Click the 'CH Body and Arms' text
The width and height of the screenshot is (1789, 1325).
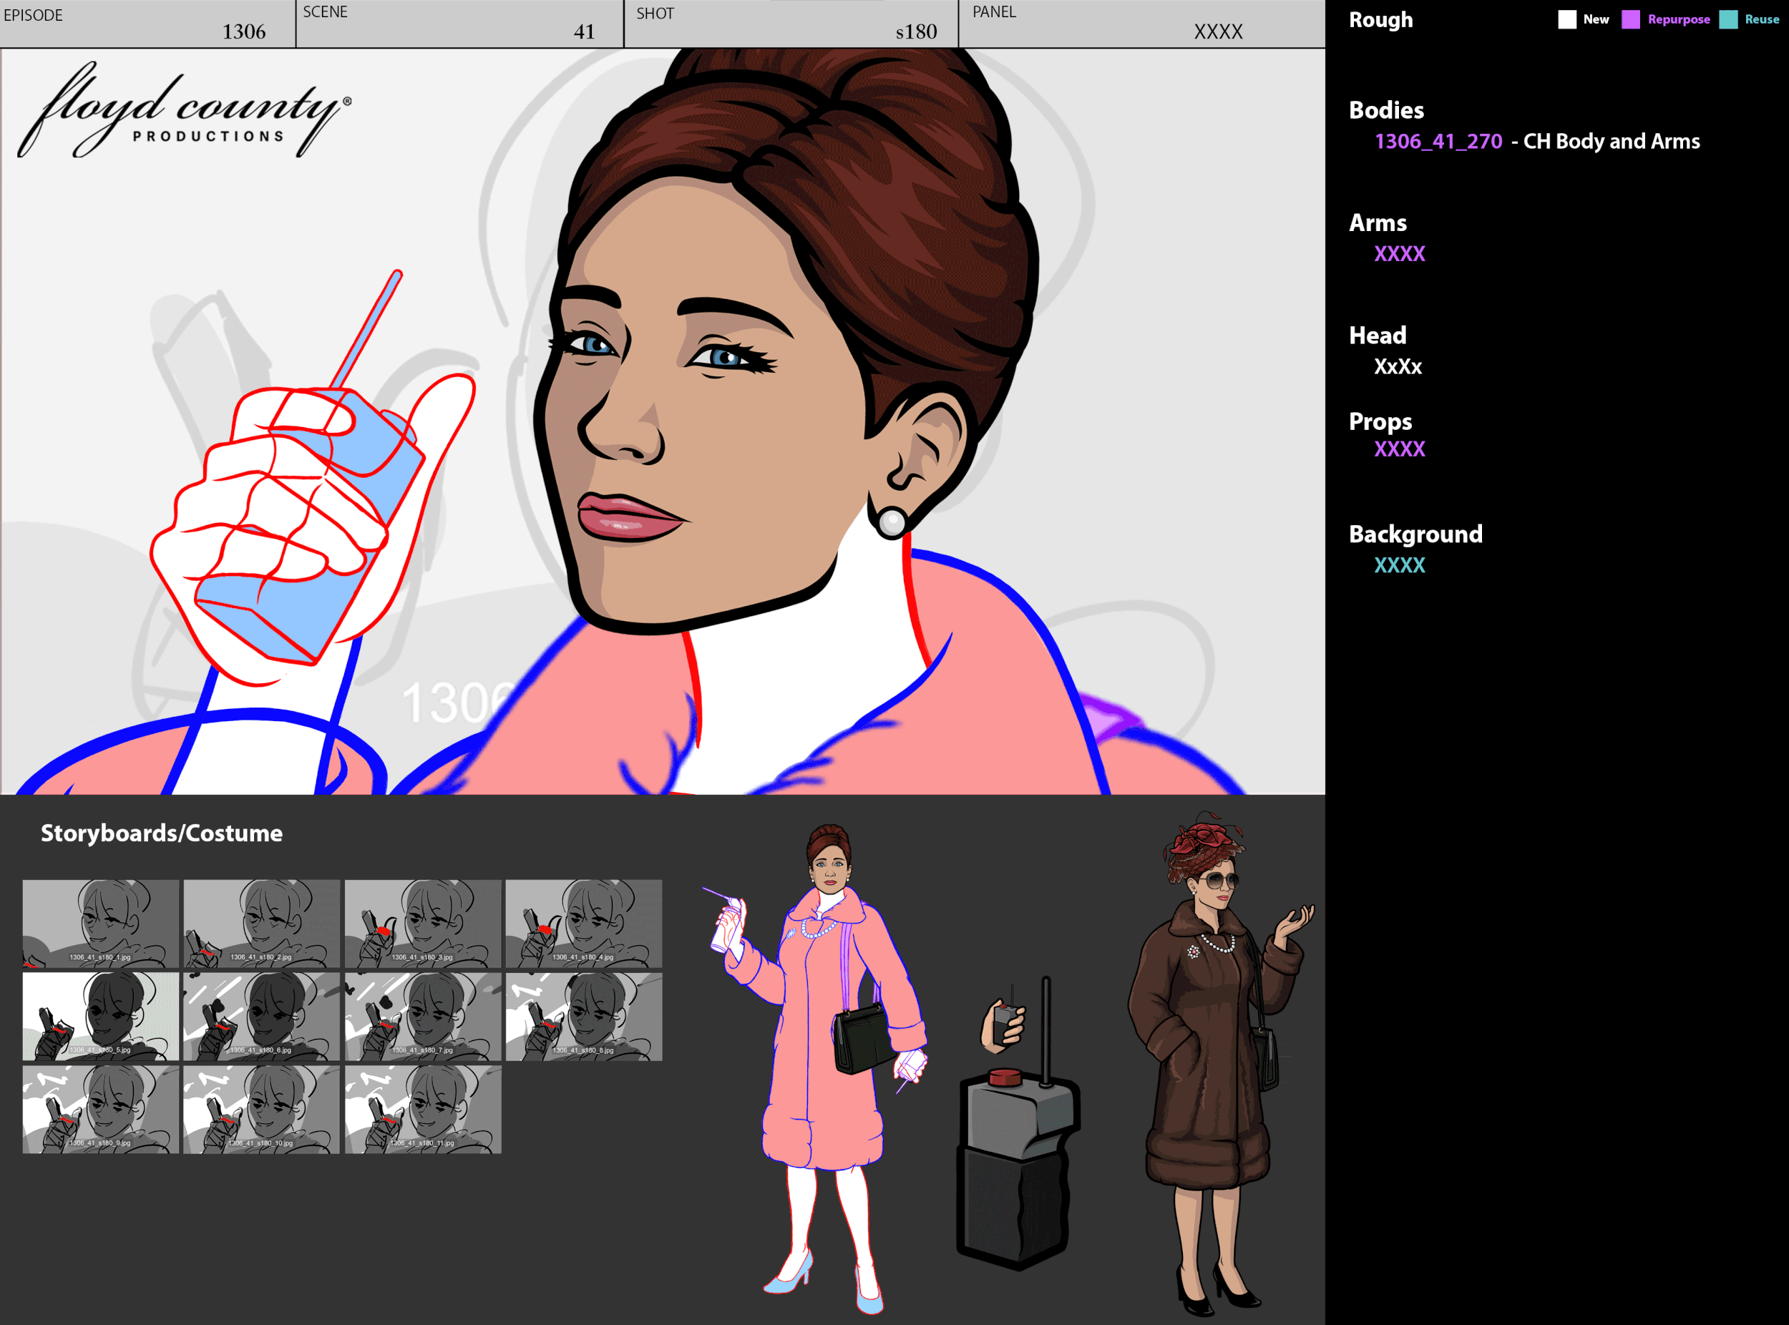click(1611, 141)
